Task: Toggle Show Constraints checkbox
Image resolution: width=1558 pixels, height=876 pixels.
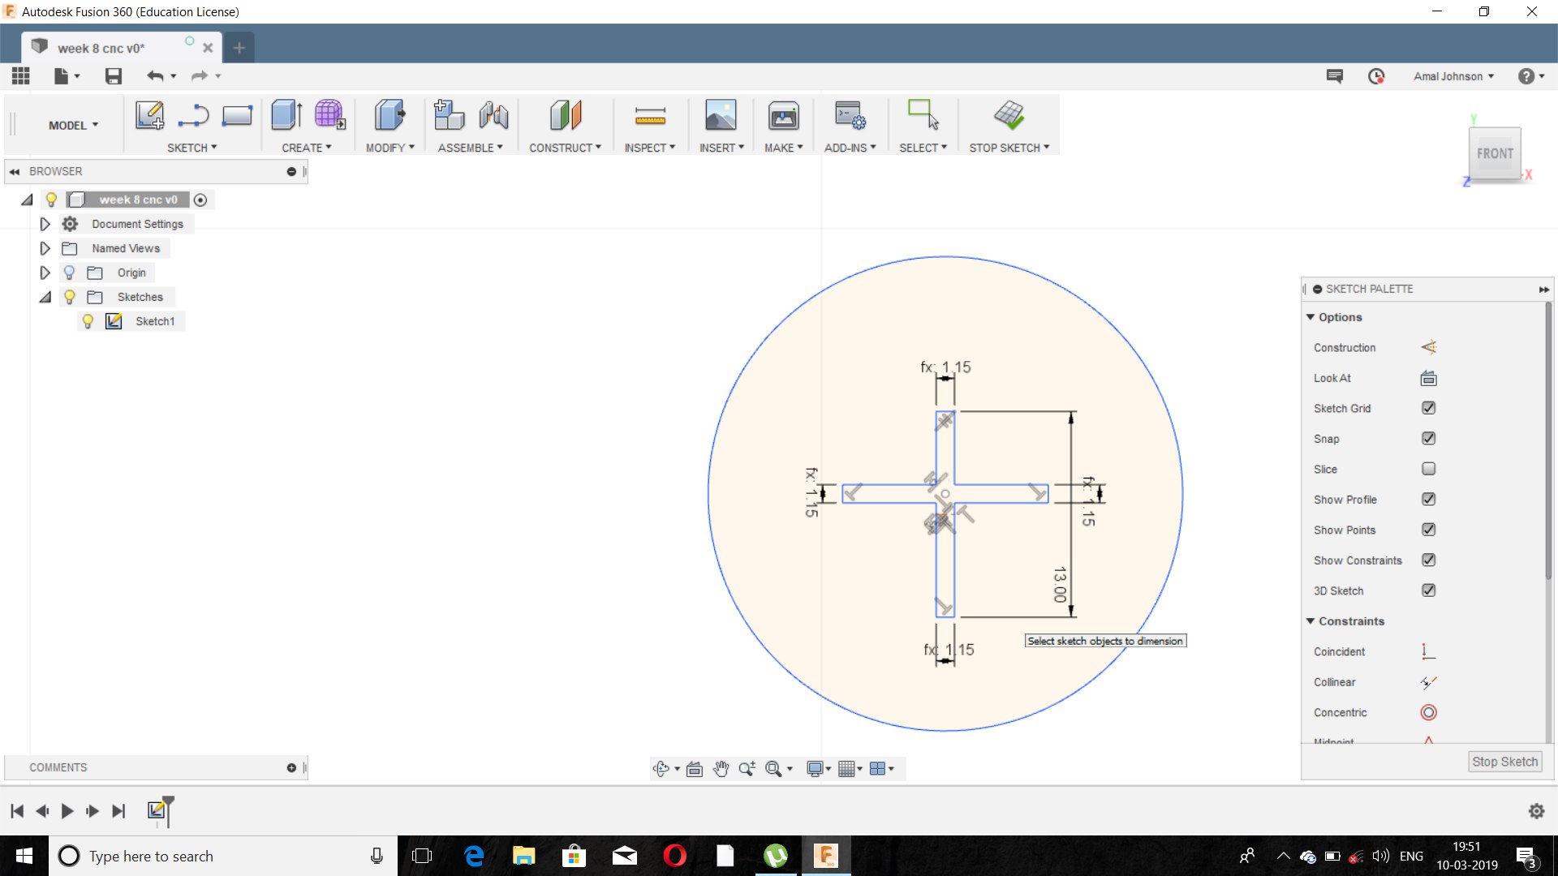Action: coord(1428,560)
